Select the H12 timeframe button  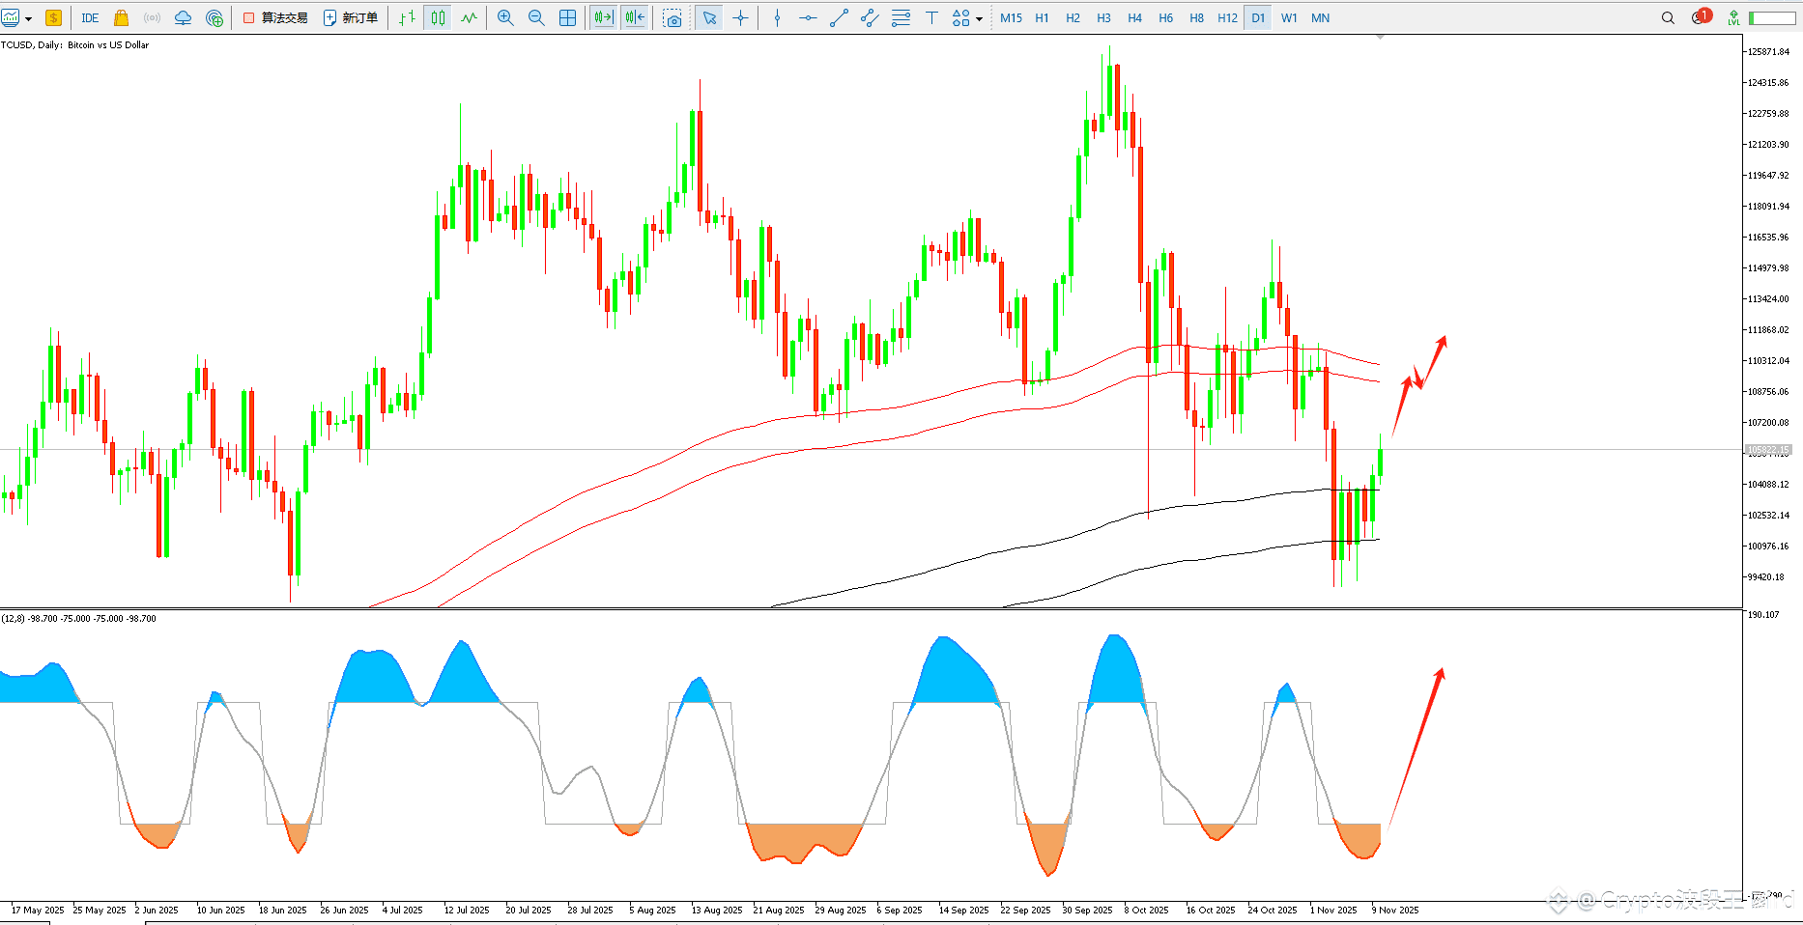click(x=1227, y=17)
